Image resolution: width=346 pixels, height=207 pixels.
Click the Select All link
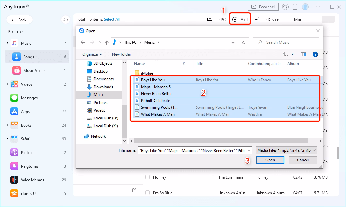(112, 19)
